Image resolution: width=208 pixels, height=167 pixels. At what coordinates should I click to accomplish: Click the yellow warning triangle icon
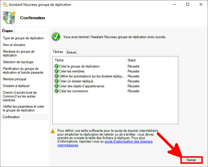53,131
